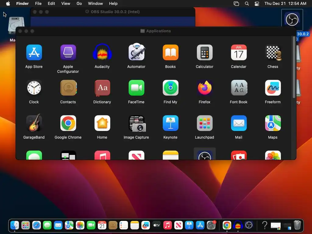The image size is (312, 234).
Task: Select the Font Book app icon
Action: 239,88
